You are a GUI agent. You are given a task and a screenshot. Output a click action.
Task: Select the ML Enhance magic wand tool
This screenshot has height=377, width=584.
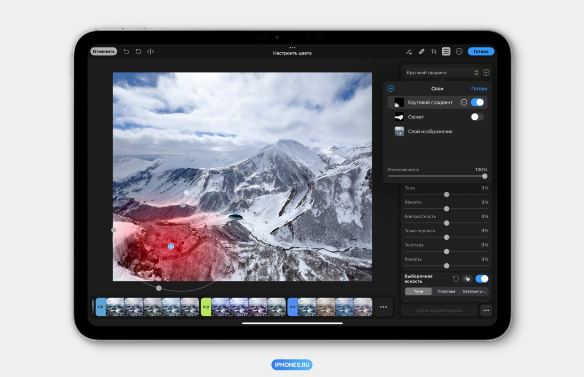409,52
